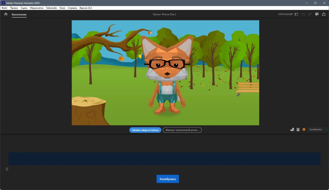Click the stacked blocks icon below the scene
The width and height of the screenshot is (329, 190).
(292, 129)
